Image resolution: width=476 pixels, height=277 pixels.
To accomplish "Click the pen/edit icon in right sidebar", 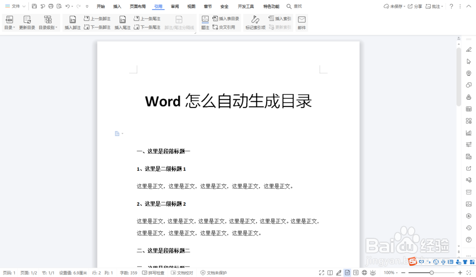I will click(469, 49).
